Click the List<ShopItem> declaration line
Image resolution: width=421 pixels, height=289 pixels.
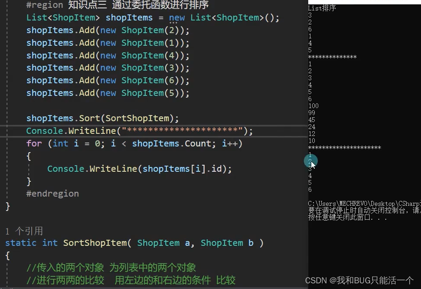(x=131, y=17)
